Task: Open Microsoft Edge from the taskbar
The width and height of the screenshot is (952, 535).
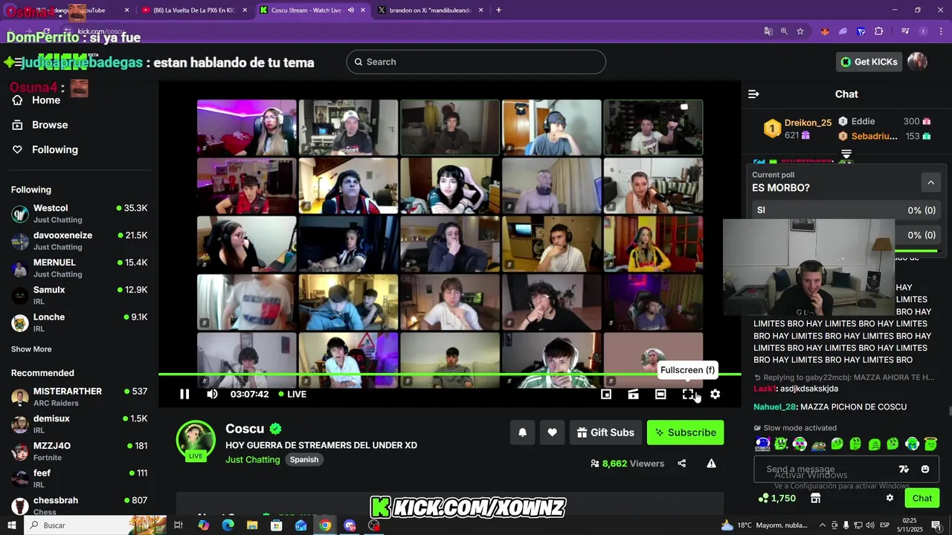Action: coord(228,525)
